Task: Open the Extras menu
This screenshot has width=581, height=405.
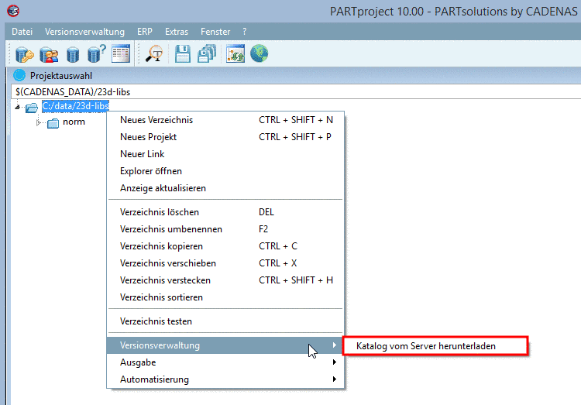Action: tap(177, 32)
